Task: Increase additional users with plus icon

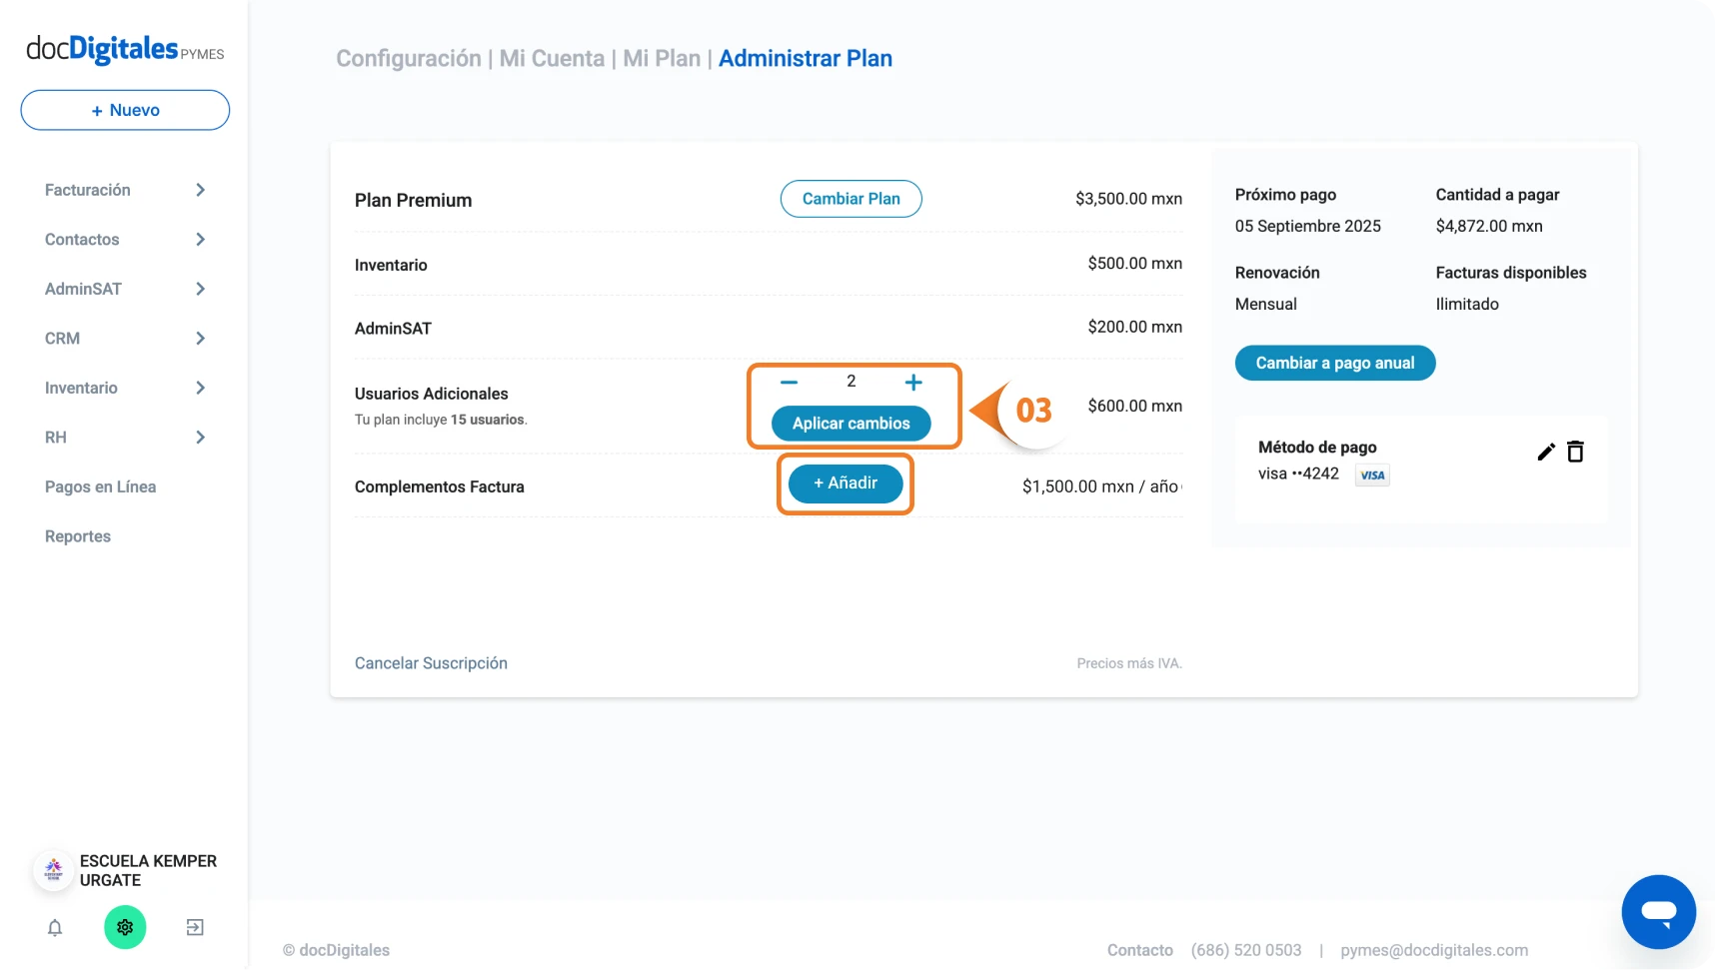Action: point(913,382)
